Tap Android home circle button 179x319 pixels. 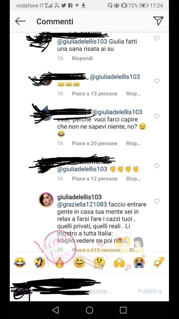(x=89, y=310)
